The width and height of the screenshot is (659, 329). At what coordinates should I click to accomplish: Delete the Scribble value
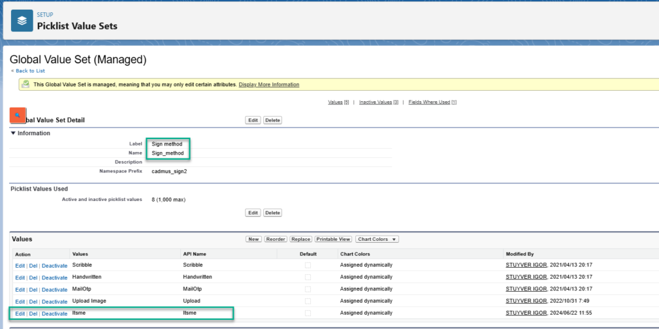point(33,265)
